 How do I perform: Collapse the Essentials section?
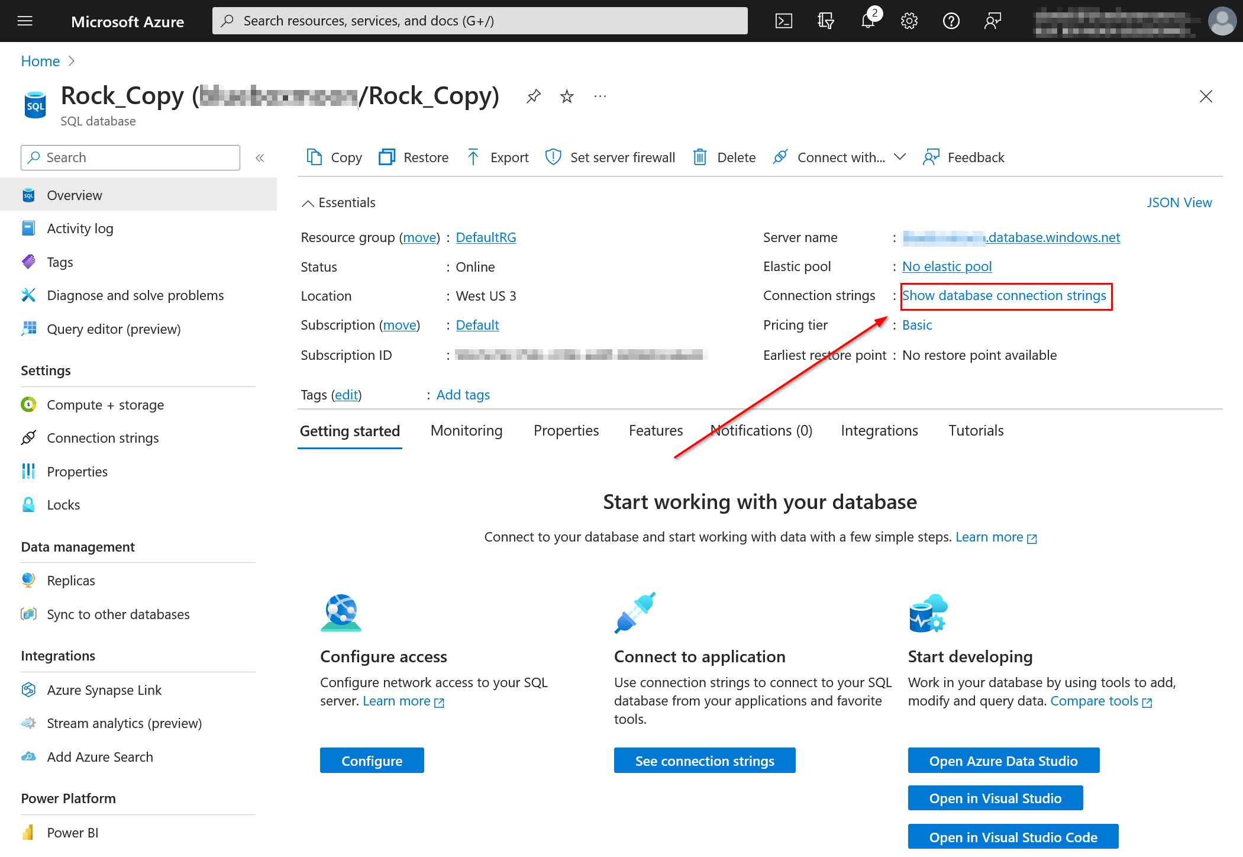point(308,203)
